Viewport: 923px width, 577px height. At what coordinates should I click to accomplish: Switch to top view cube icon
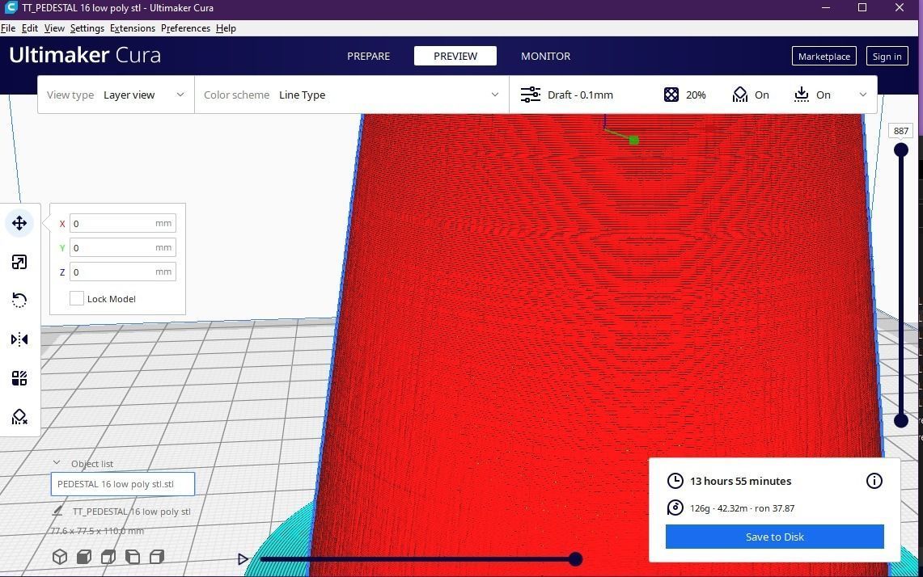click(108, 557)
